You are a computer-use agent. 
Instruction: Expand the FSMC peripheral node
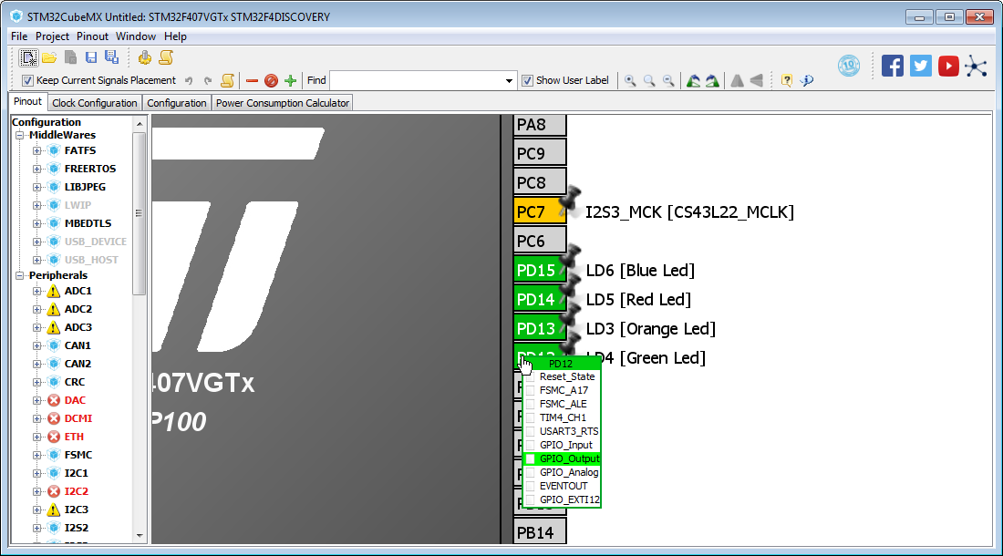click(x=37, y=455)
